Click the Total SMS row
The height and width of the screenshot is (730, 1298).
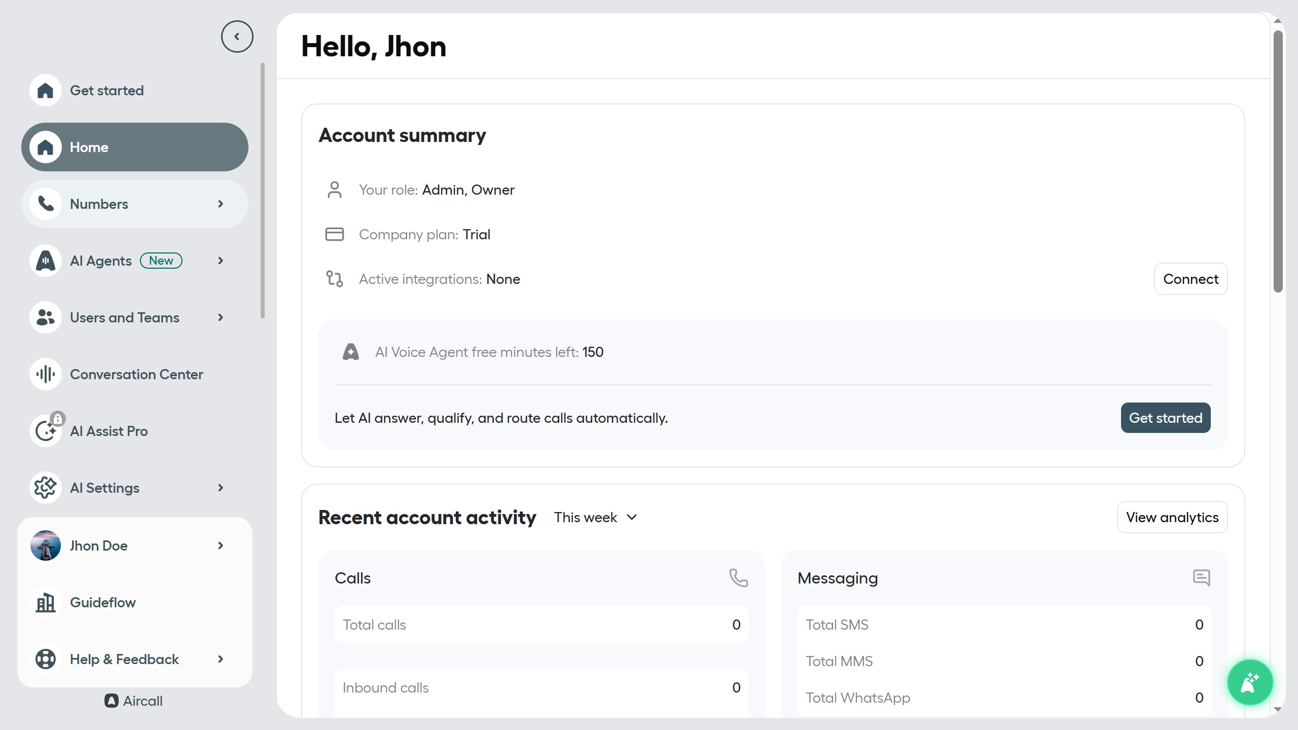[1004, 625]
